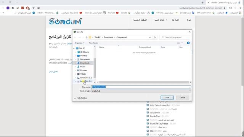Click the Search Compressed box
244x137 pixels.
[x=175, y=37]
